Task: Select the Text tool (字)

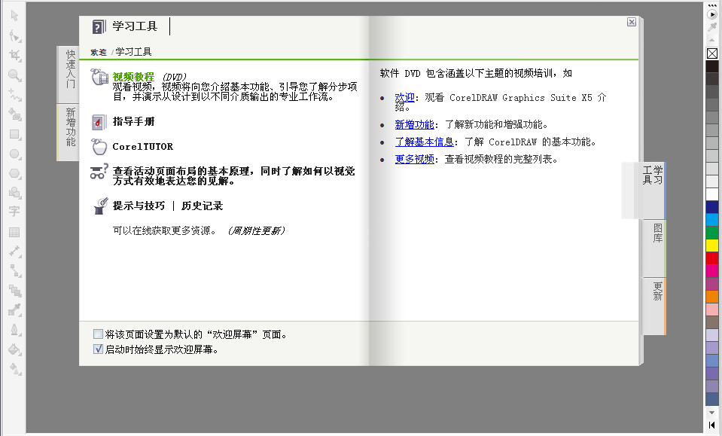Action: pyautogui.click(x=14, y=212)
